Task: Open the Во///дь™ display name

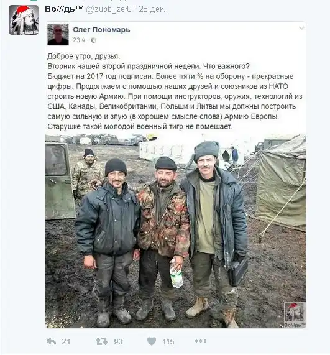Action: (64, 9)
